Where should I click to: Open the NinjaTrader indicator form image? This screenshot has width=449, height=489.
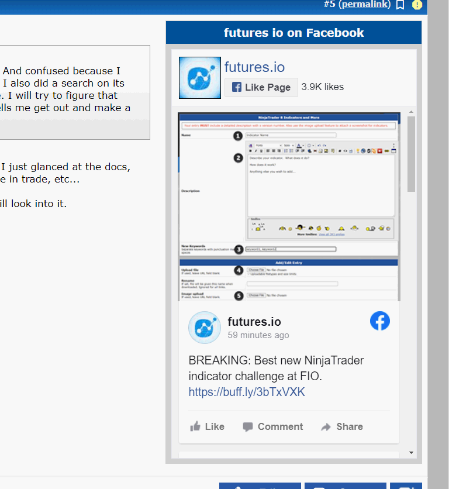coord(289,206)
